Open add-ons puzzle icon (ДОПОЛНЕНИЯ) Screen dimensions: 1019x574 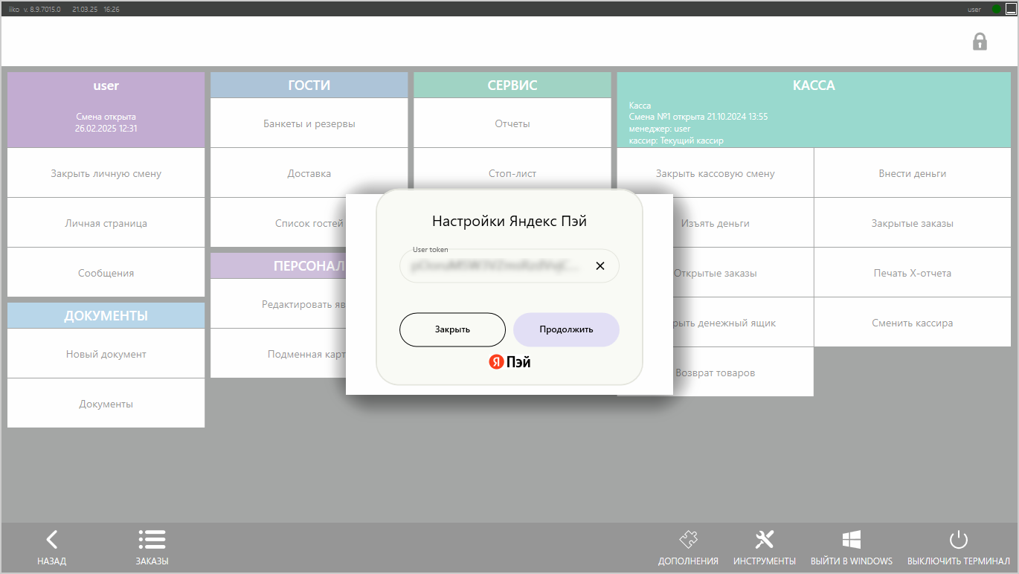[688, 540]
